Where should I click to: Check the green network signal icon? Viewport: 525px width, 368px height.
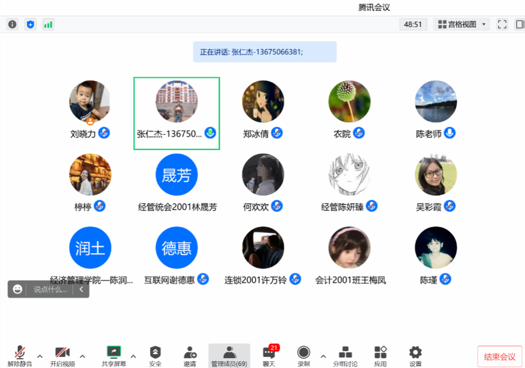click(49, 25)
